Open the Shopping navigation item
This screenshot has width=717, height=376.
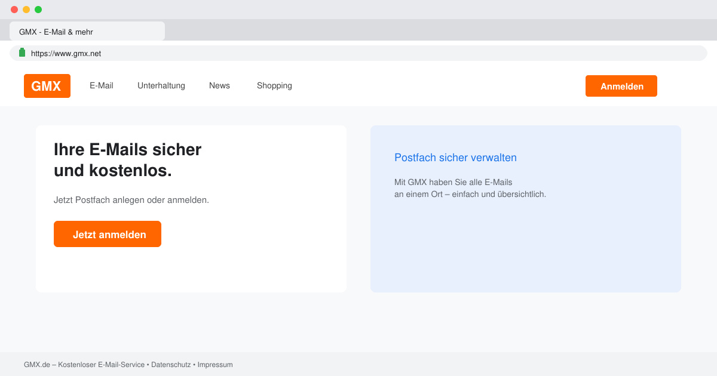click(x=274, y=85)
